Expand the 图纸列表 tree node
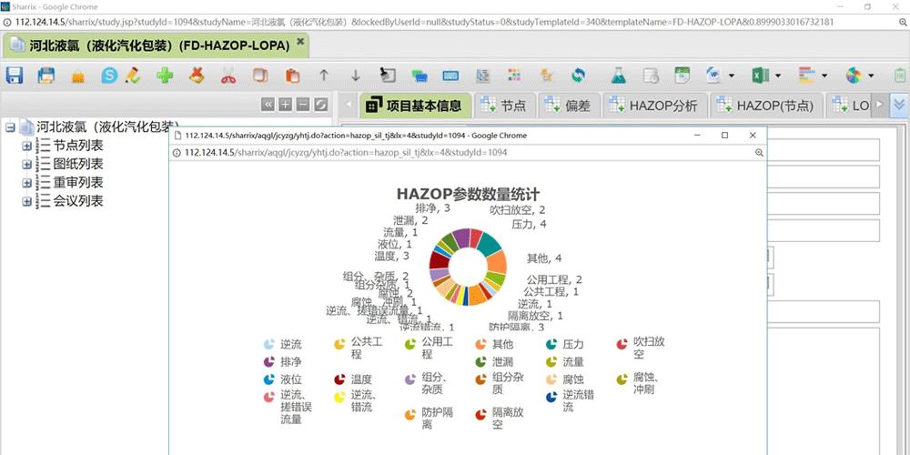 26,164
